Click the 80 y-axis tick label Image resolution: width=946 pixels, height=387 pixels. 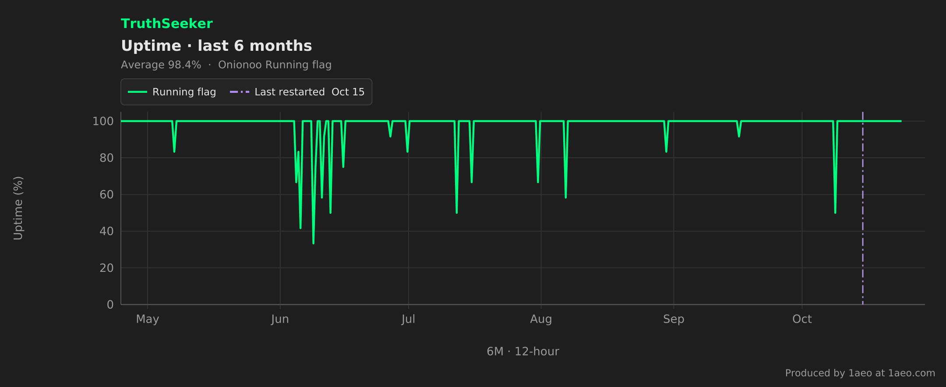pos(106,158)
